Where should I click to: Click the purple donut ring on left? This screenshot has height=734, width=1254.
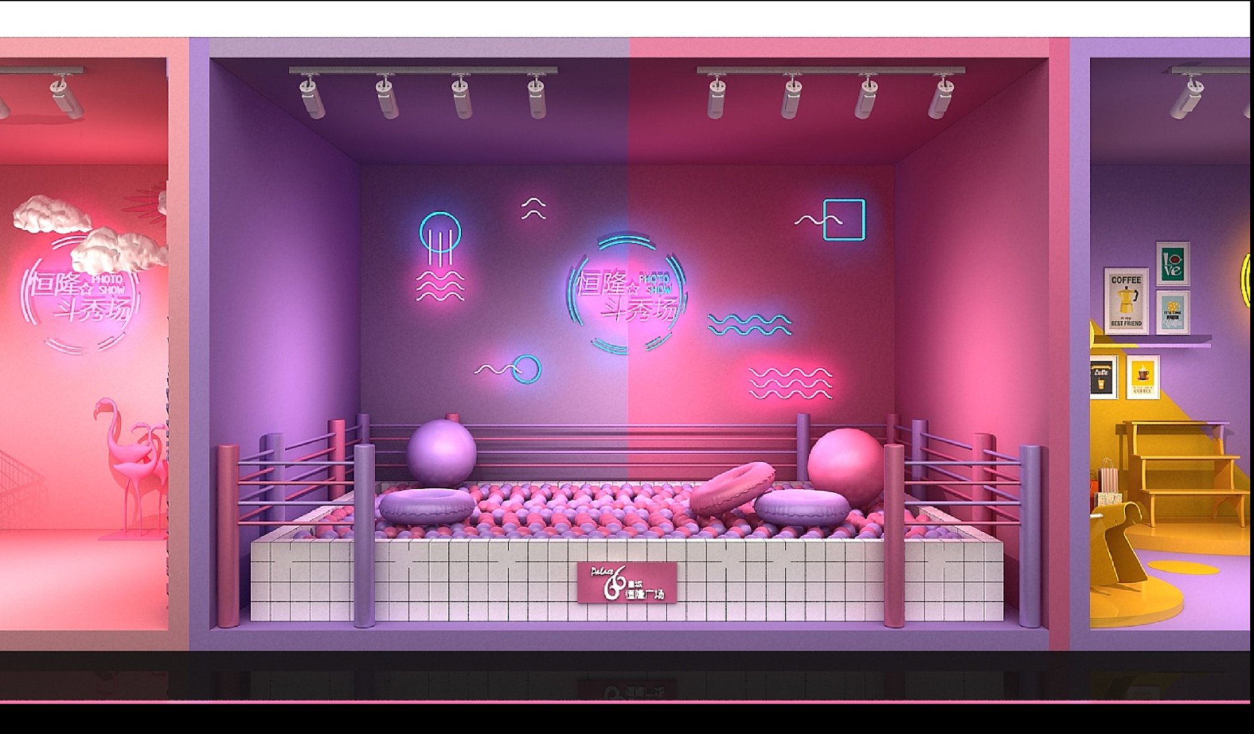click(426, 506)
